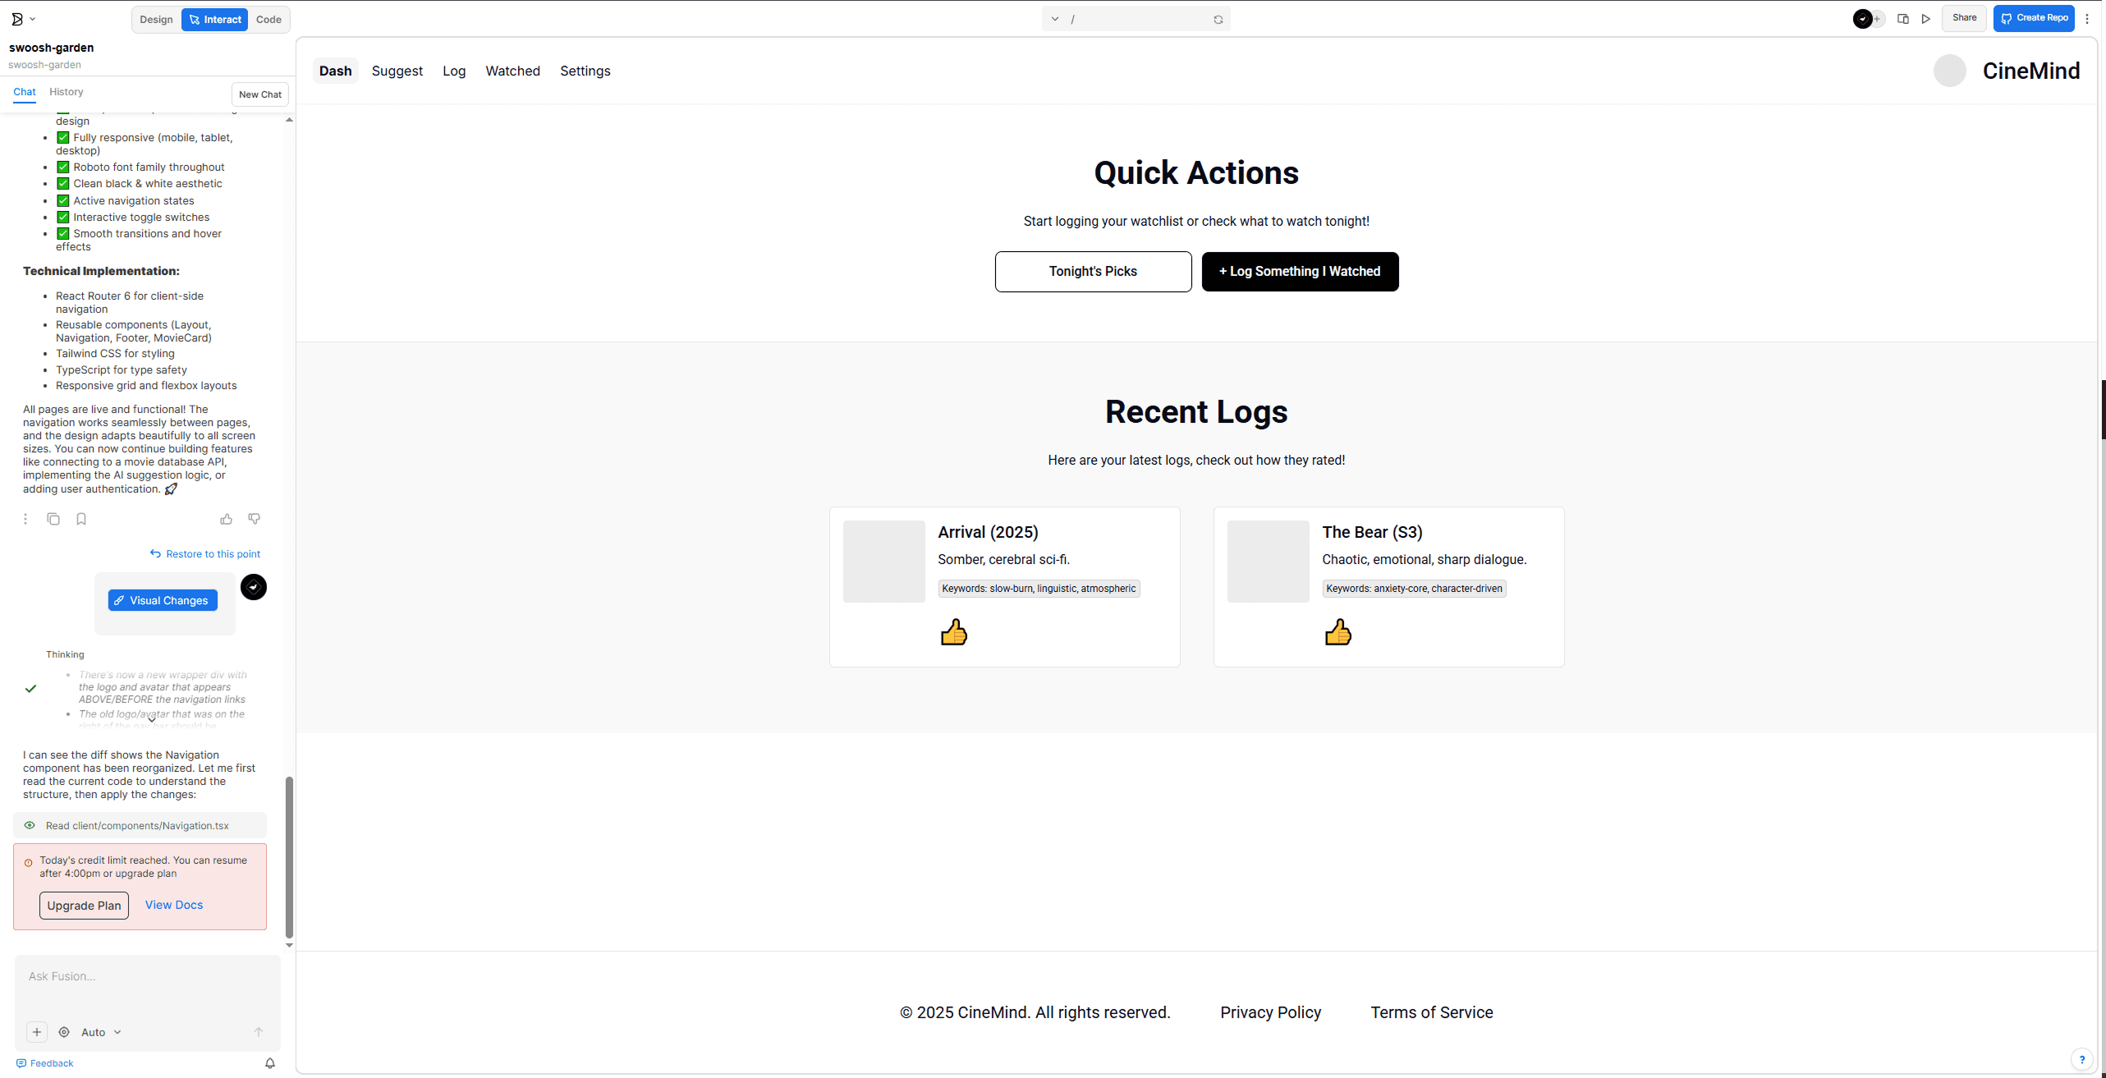
Task: Click the add attachment plus icon
Action: (37, 1032)
